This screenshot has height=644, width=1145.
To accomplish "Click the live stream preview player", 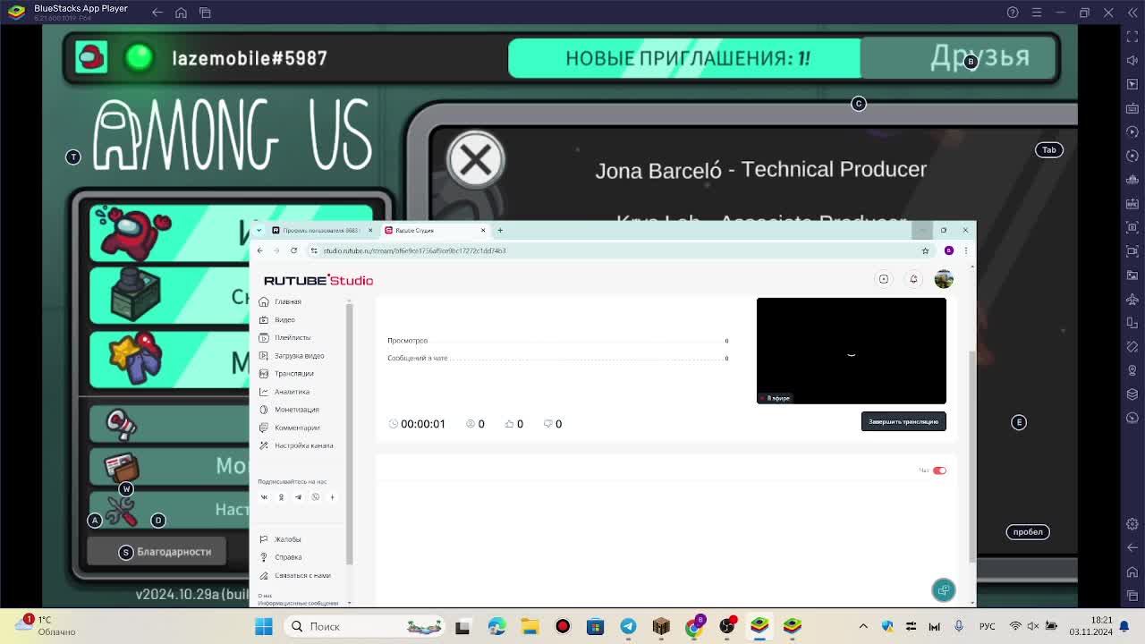I will coord(851,351).
